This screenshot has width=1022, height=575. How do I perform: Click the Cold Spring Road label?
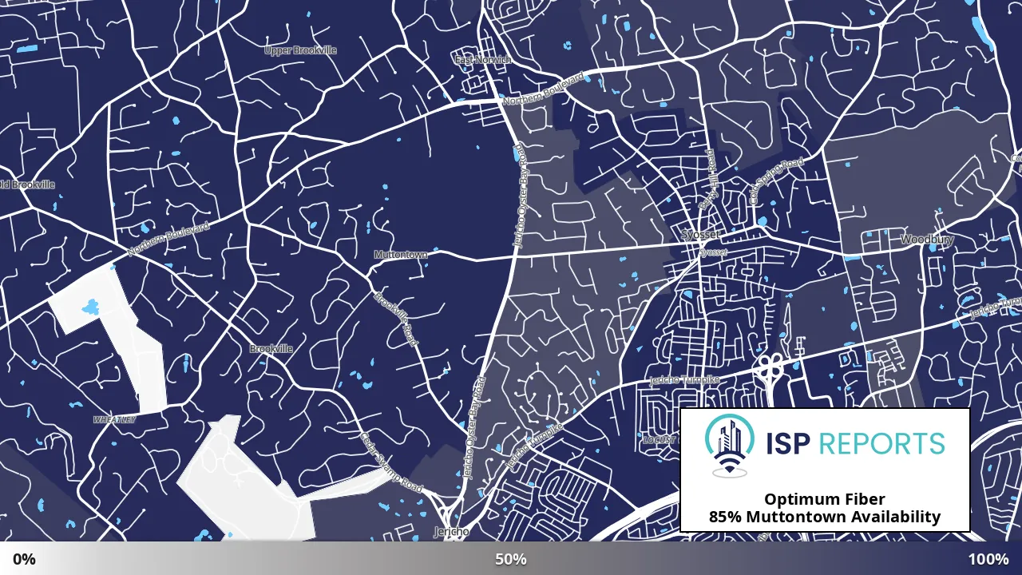tap(776, 181)
